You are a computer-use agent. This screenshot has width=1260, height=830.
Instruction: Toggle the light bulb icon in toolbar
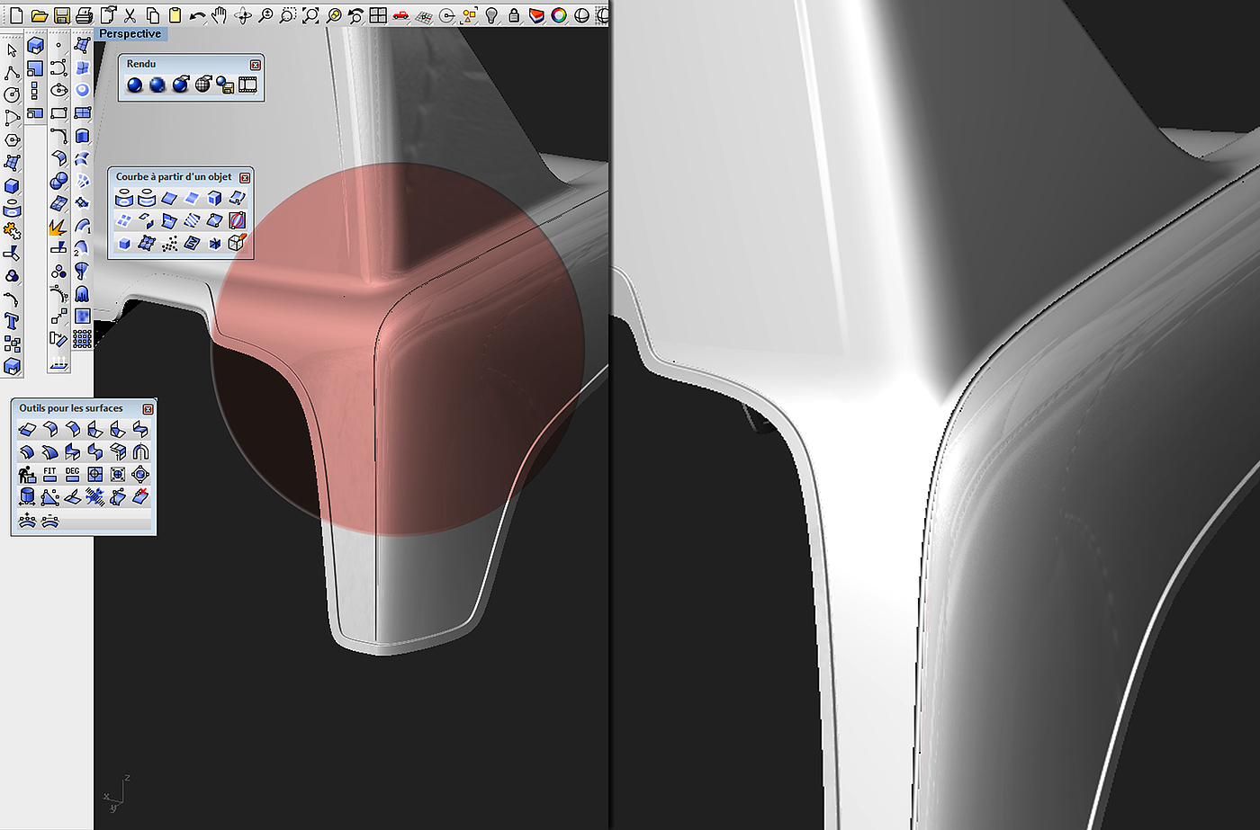[x=491, y=15]
